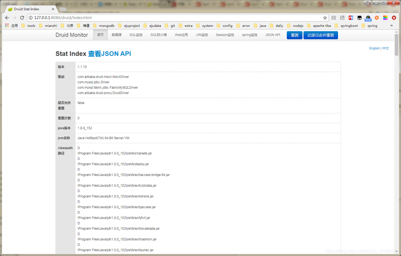This screenshot has height=256, width=401.
Task: Open the SQL监控 navigation tab
Action: pos(136,35)
